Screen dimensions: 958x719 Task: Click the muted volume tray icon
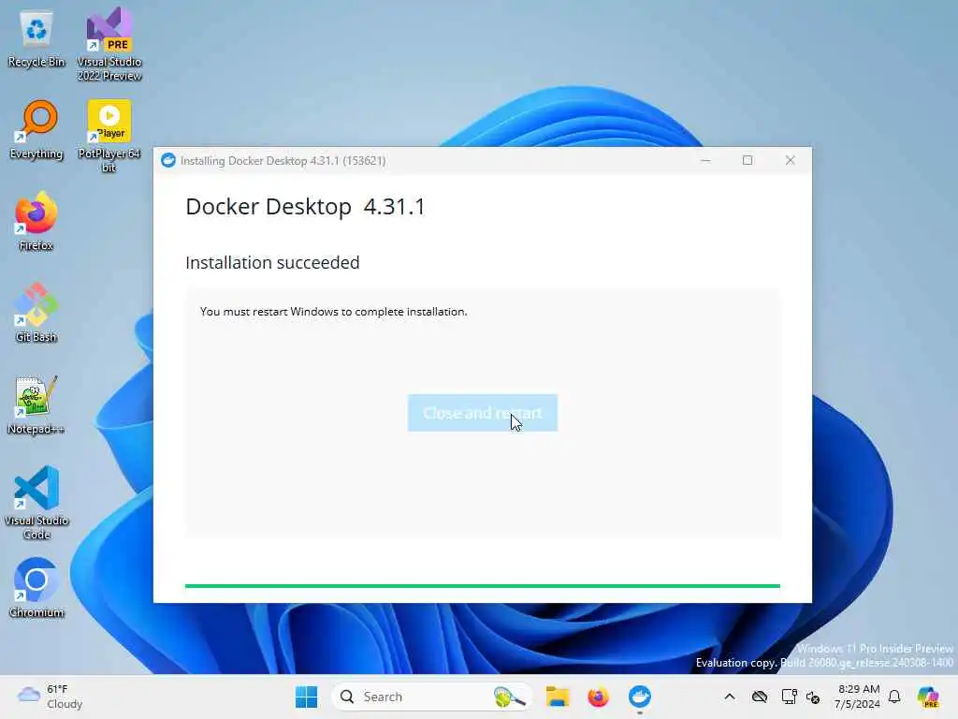(813, 697)
